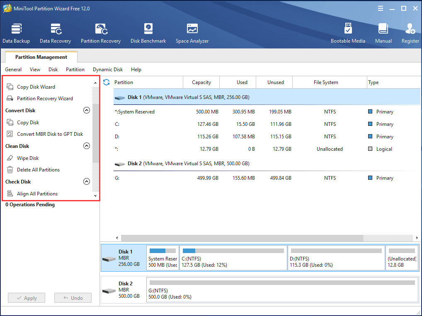
Task: Click the G:(NTFS) block in Disk 2 map
Action: pos(282,289)
